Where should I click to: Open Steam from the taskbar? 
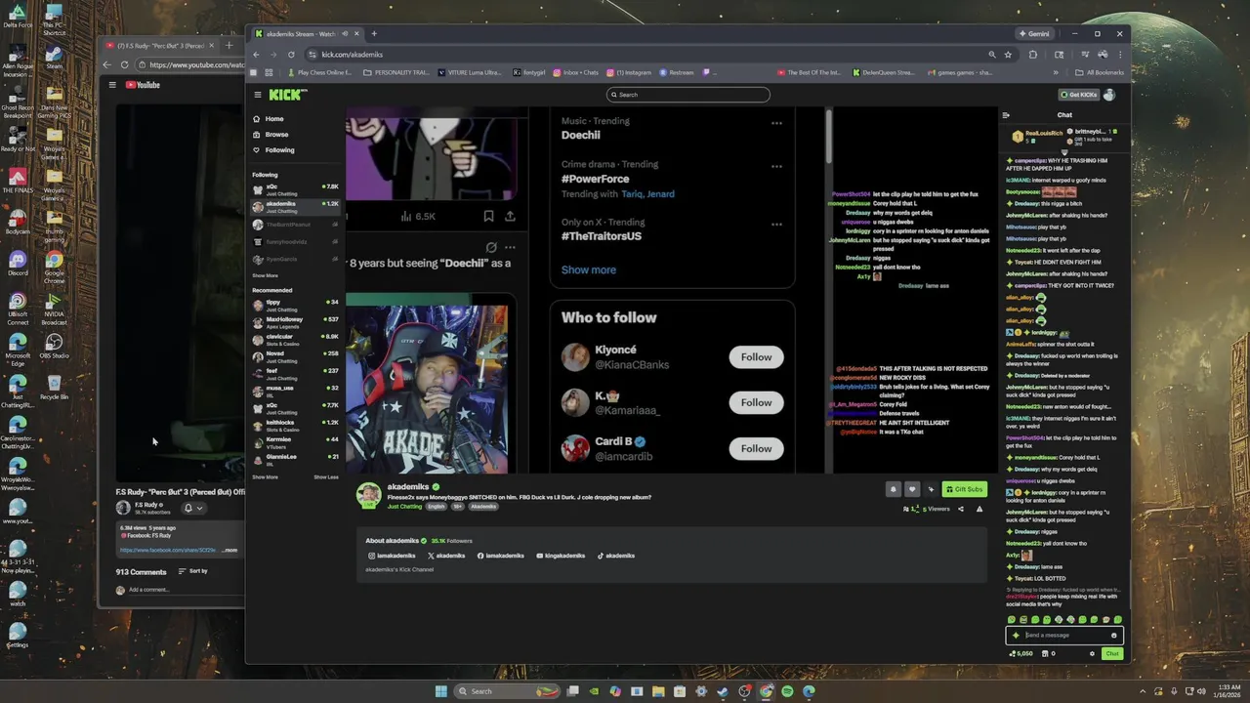click(x=723, y=691)
